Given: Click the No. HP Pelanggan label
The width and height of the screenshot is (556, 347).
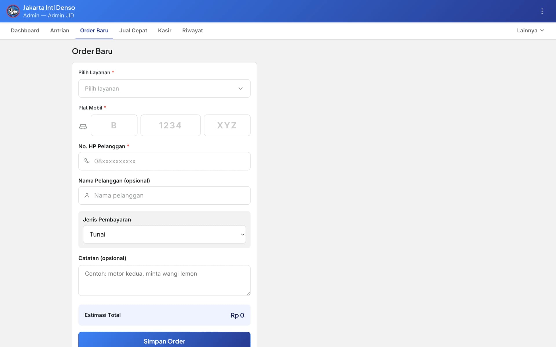Looking at the screenshot, I should coord(102,146).
